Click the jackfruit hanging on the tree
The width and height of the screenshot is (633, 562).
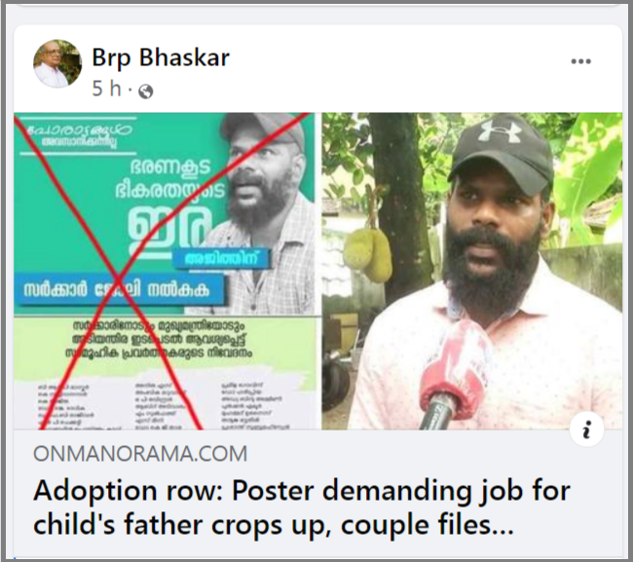(368, 253)
